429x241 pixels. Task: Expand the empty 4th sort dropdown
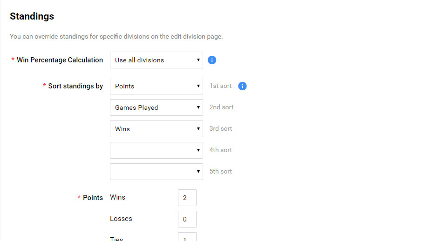pos(156,150)
